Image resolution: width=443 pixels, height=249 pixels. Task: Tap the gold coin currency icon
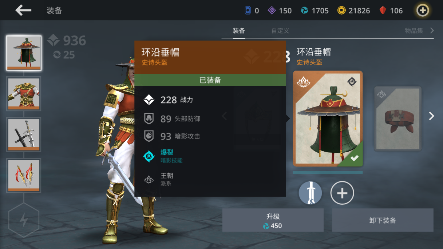click(x=341, y=11)
